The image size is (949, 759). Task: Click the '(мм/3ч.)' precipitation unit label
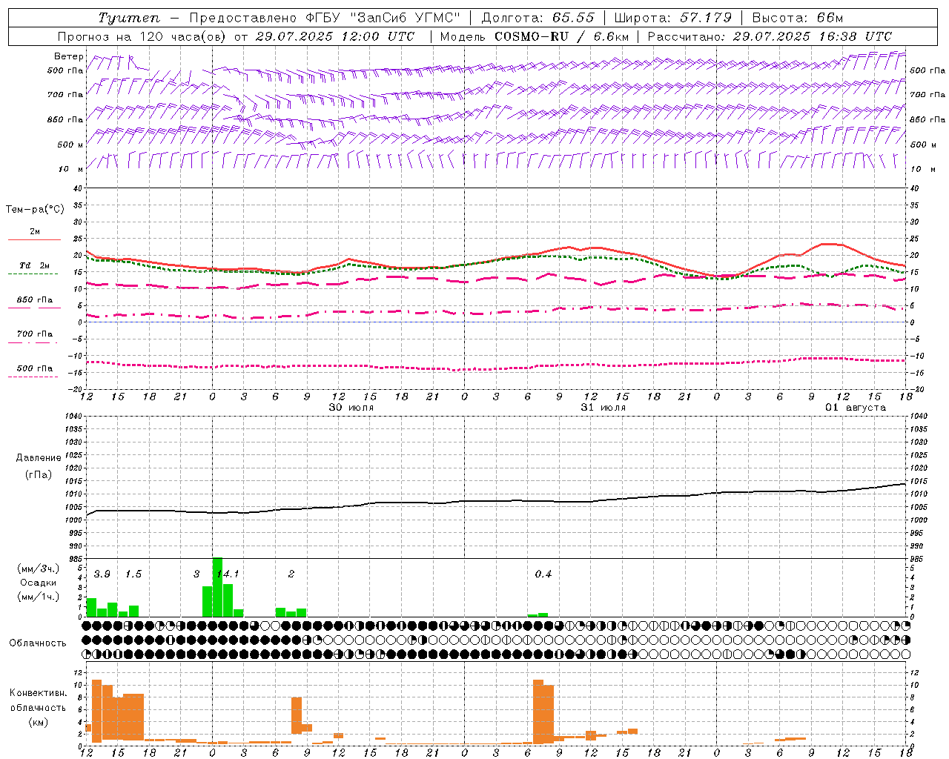pyautogui.click(x=38, y=569)
